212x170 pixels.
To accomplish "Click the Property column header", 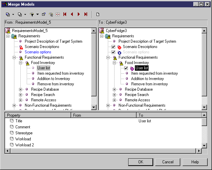I will point(38,115).
